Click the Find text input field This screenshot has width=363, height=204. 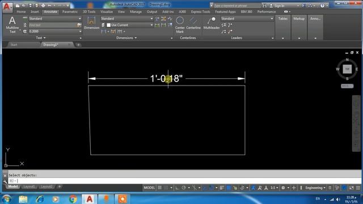(53, 25)
